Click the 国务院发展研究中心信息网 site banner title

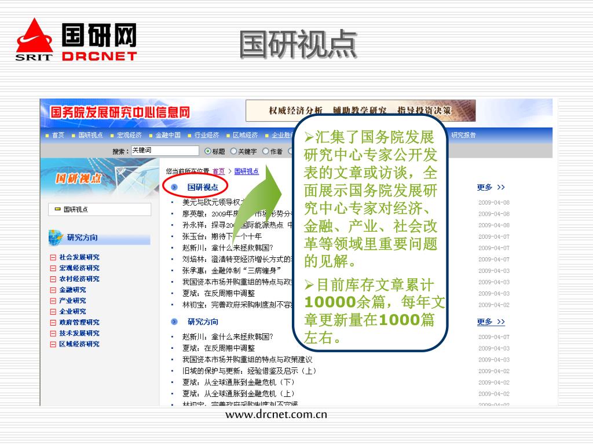(120, 112)
